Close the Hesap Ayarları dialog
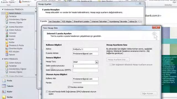This screenshot has width=177, height=99. pyautogui.click(x=140, y=3)
